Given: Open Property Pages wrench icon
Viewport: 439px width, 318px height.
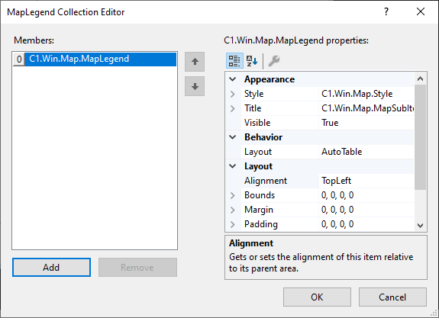Looking at the screenshot, I should click(274, 61).
